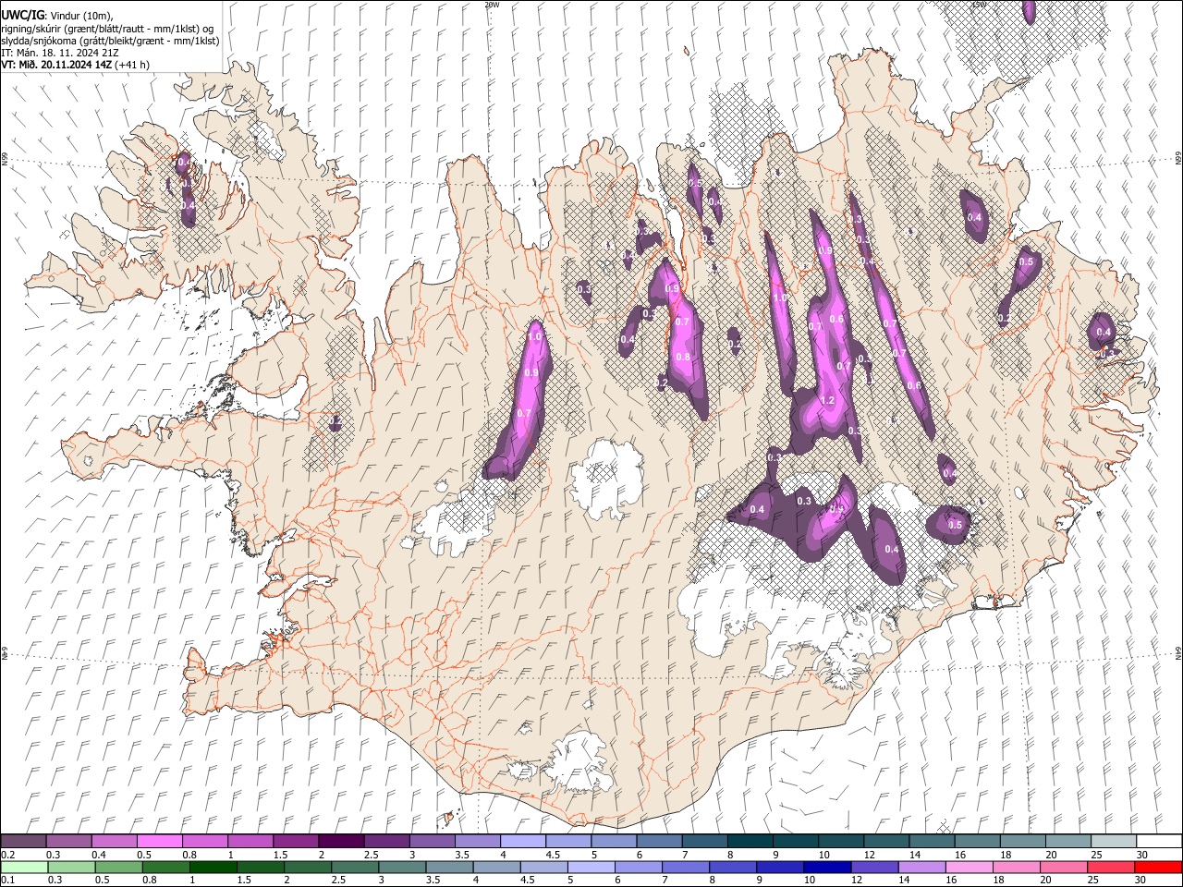Click the white 30 mm snow legend swatch
Viewport: 1183px width, 887px height.
click(1158, 842)
